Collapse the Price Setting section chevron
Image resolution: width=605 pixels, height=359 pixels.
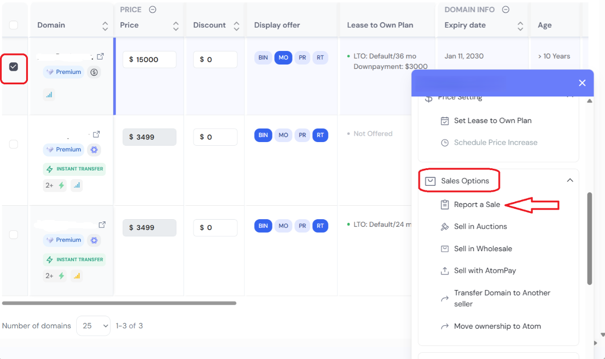click(x=570, y=97)
